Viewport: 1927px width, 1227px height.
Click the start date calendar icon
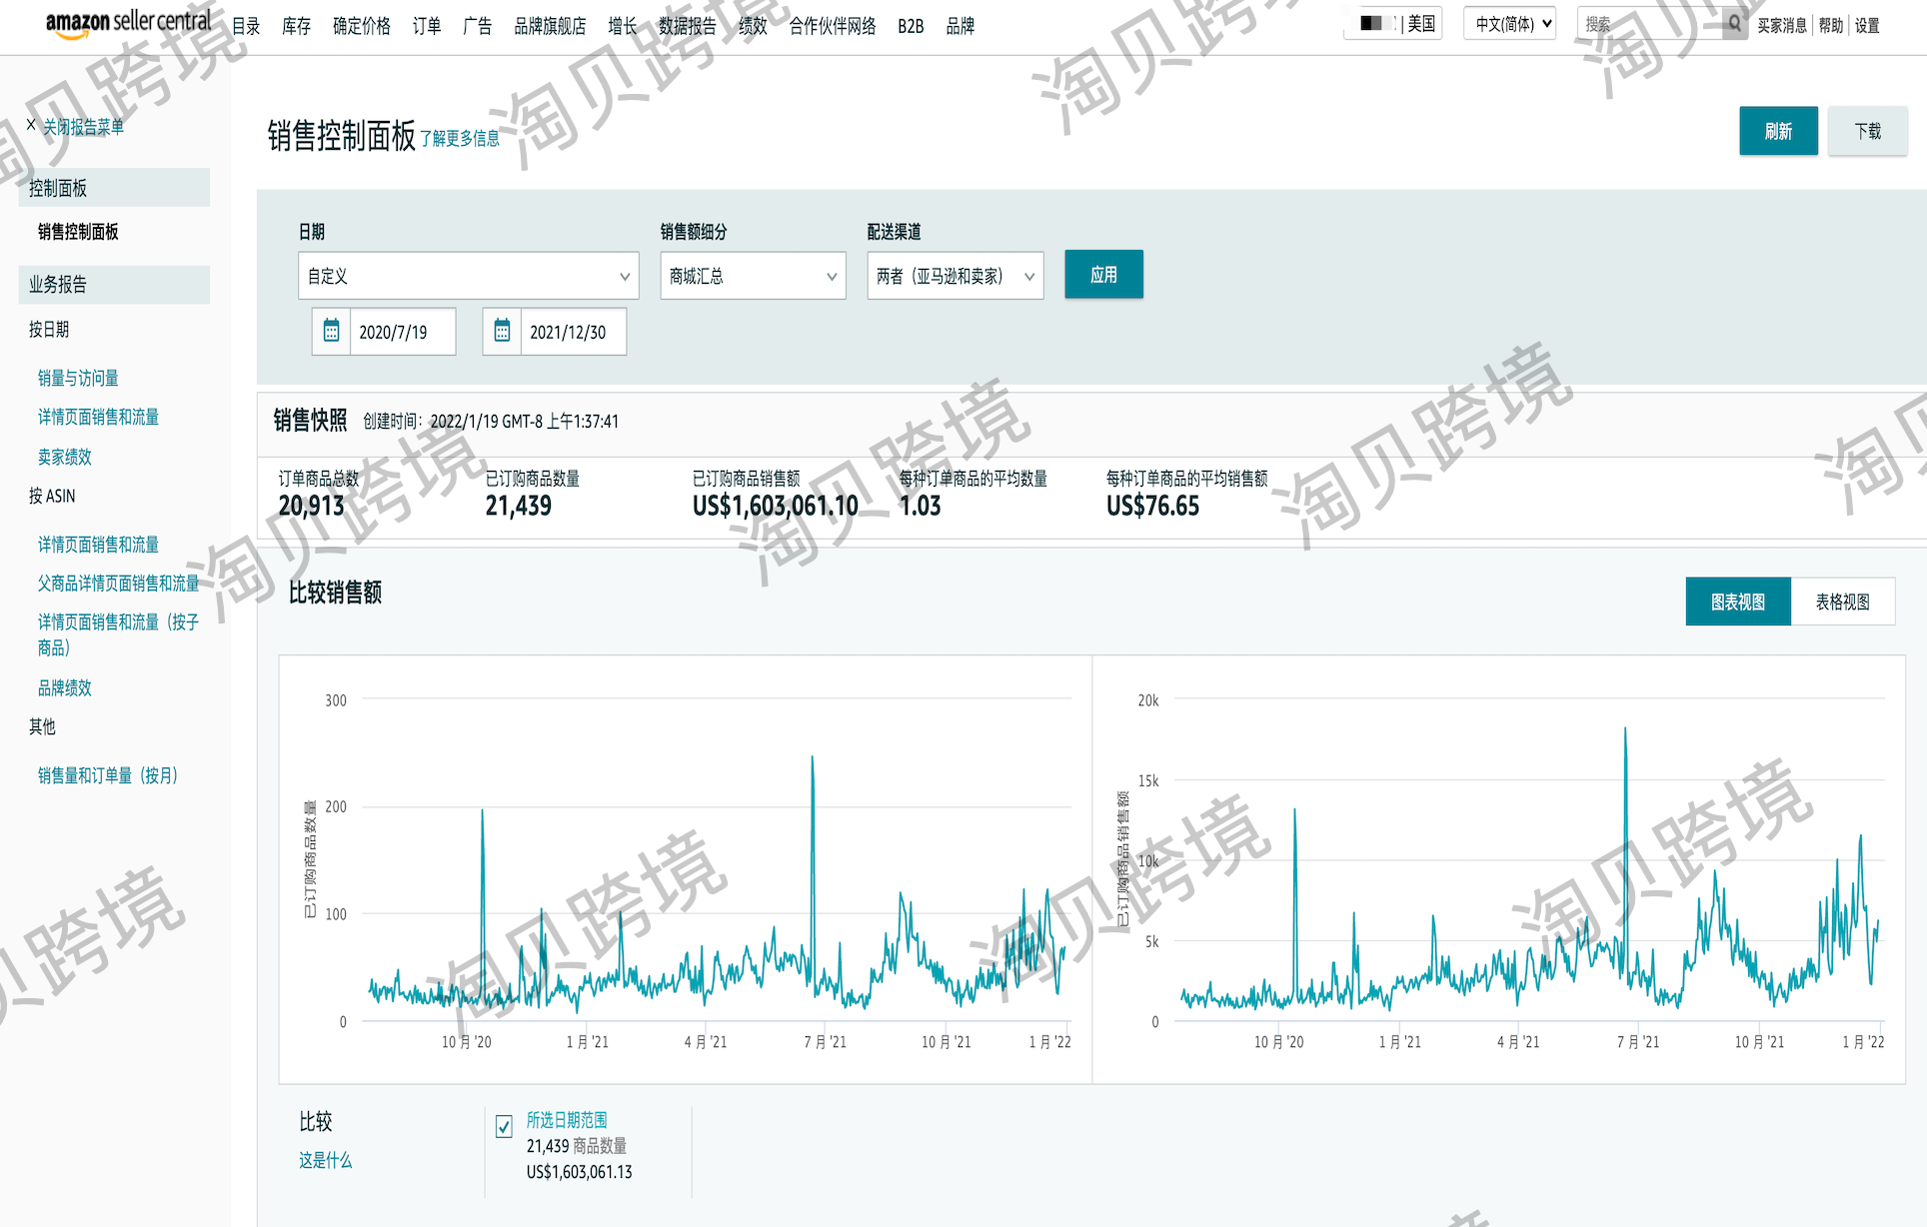tap(331, 332)
